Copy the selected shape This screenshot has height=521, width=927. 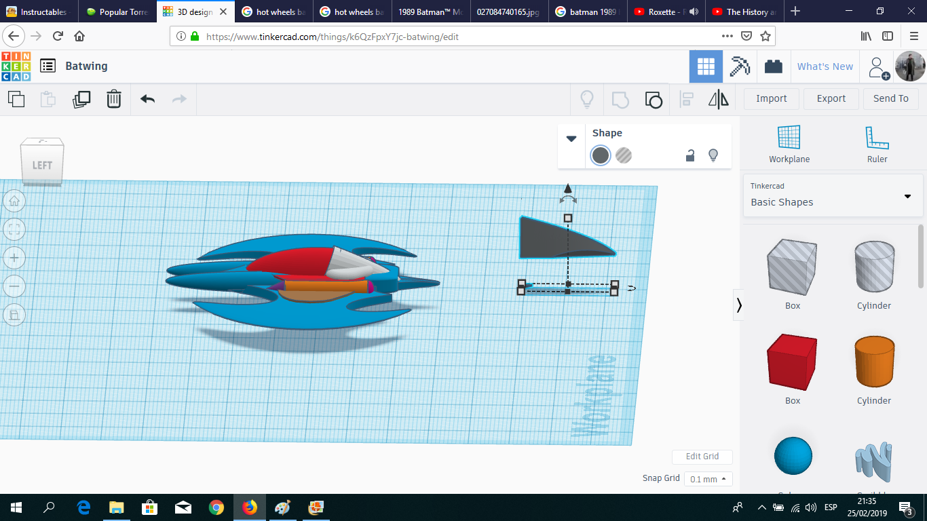pyautogui.click(x=16, y=99)
